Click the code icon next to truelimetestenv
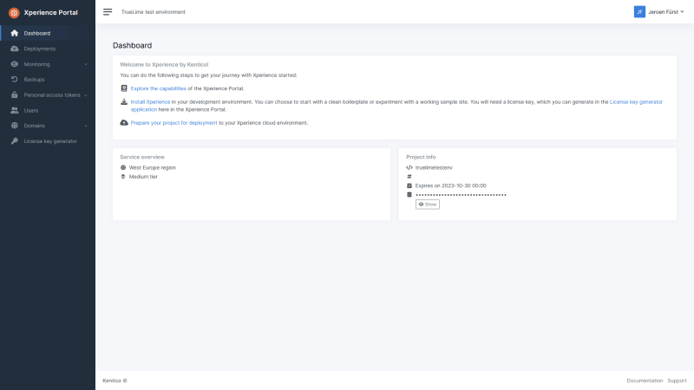Viewport: 694px width, 390px height. 409,167
